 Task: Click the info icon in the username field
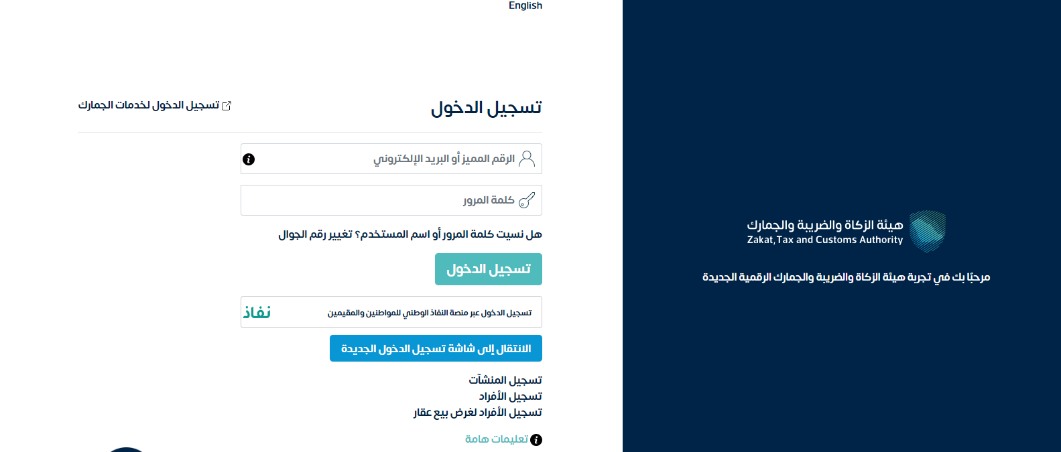pyautogui.click(x=249, y=159)
